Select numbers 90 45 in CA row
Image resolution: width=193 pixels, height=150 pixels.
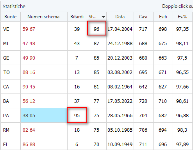pyautogui.click(x=29, y=86)
